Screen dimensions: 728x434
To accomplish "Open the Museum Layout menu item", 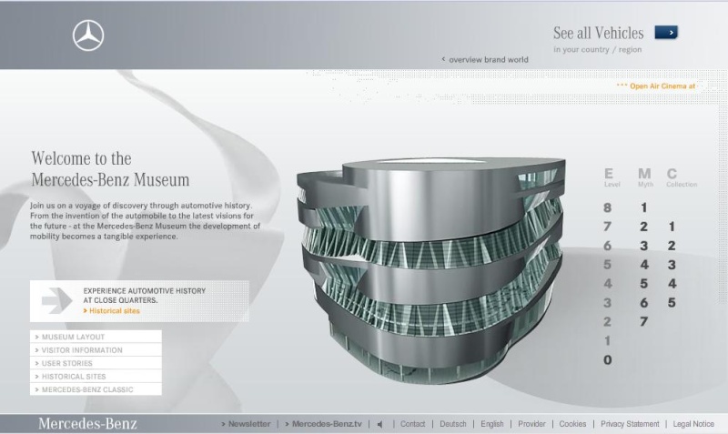I will [x=96, y=337].
